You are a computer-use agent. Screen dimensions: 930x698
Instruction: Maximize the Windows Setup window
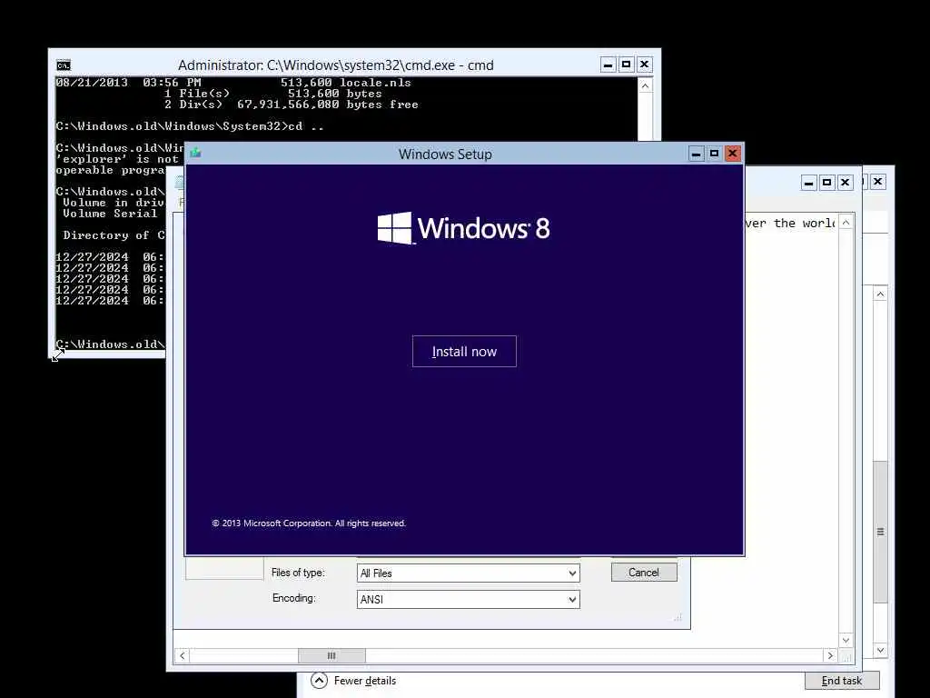click(x=714, y=154)
